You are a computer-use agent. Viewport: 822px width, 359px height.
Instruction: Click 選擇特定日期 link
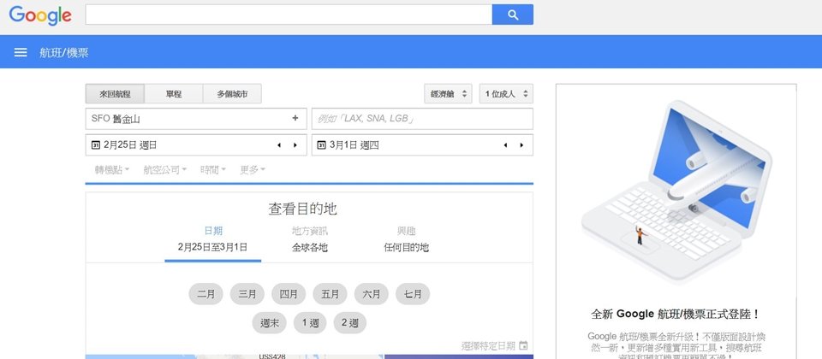[488, 345]
